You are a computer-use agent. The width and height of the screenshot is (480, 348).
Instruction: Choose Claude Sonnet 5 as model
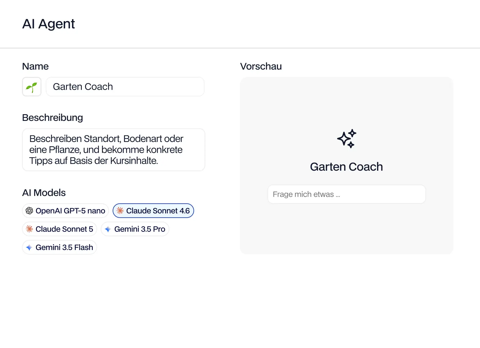coord(60,229)
